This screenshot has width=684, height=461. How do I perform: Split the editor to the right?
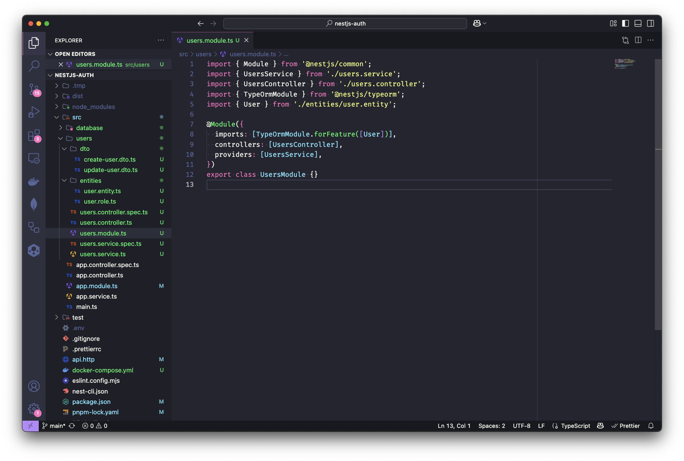tap(638, 40)
